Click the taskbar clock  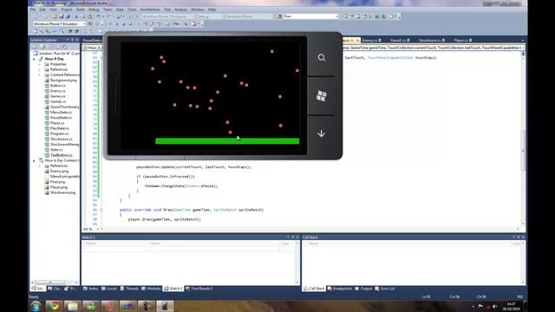[511, 306]
